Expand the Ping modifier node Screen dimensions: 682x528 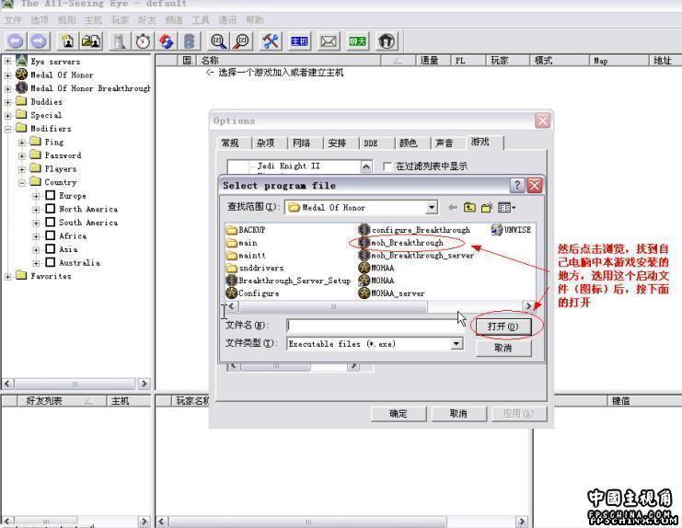(x=22, y=142)
